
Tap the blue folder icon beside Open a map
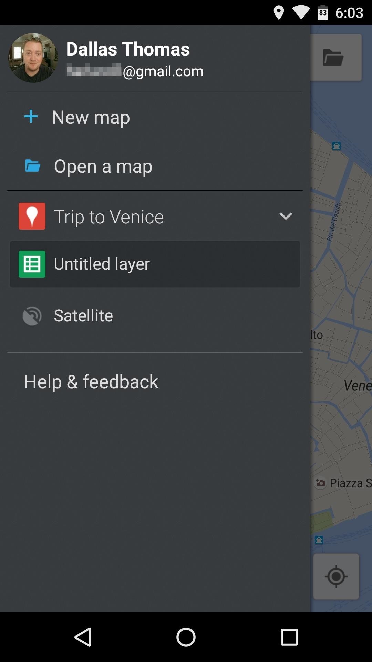click(x=33, y=166)
